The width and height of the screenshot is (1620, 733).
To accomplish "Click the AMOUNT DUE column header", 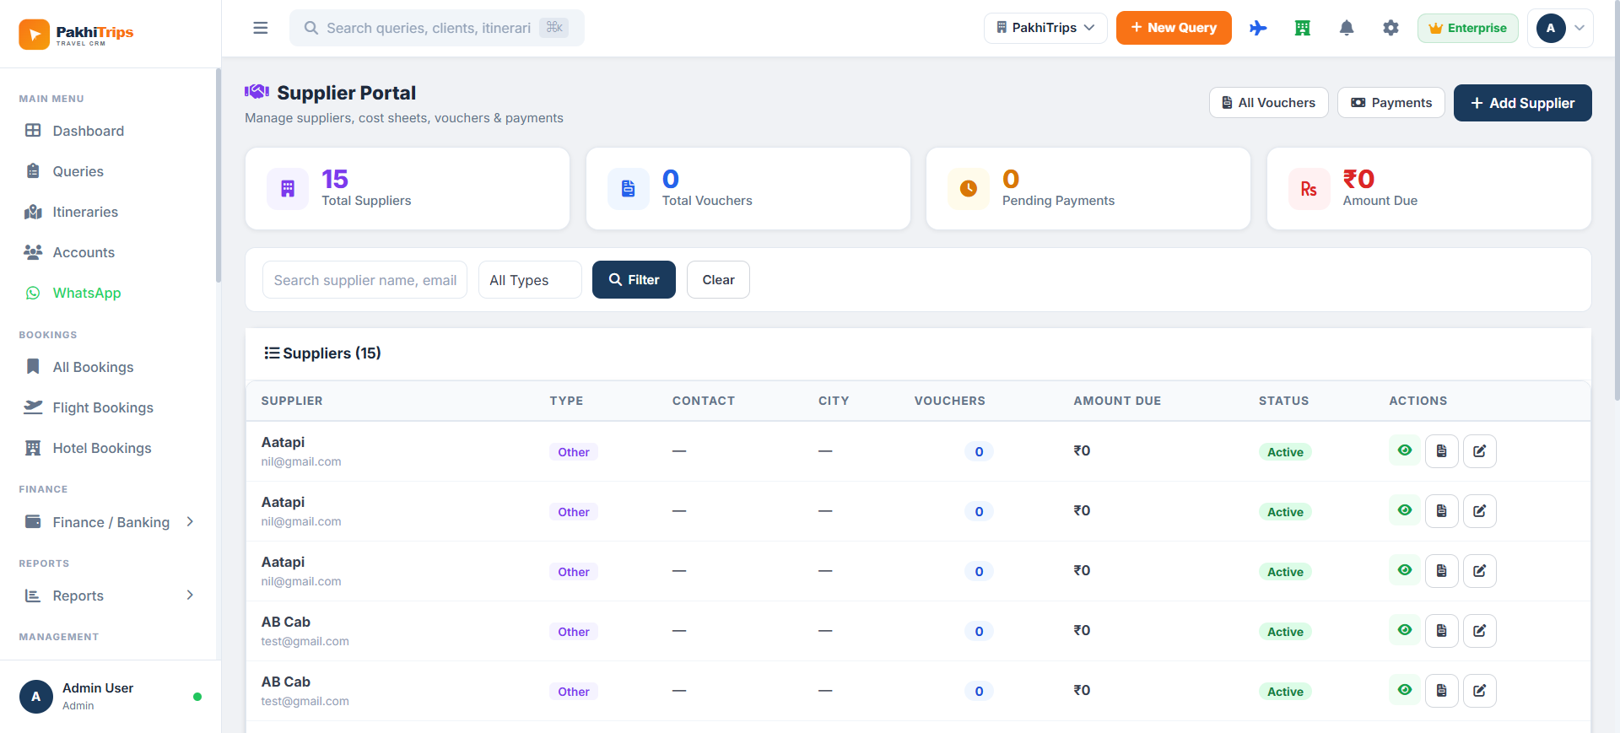I will click(x=1117, y=401).
